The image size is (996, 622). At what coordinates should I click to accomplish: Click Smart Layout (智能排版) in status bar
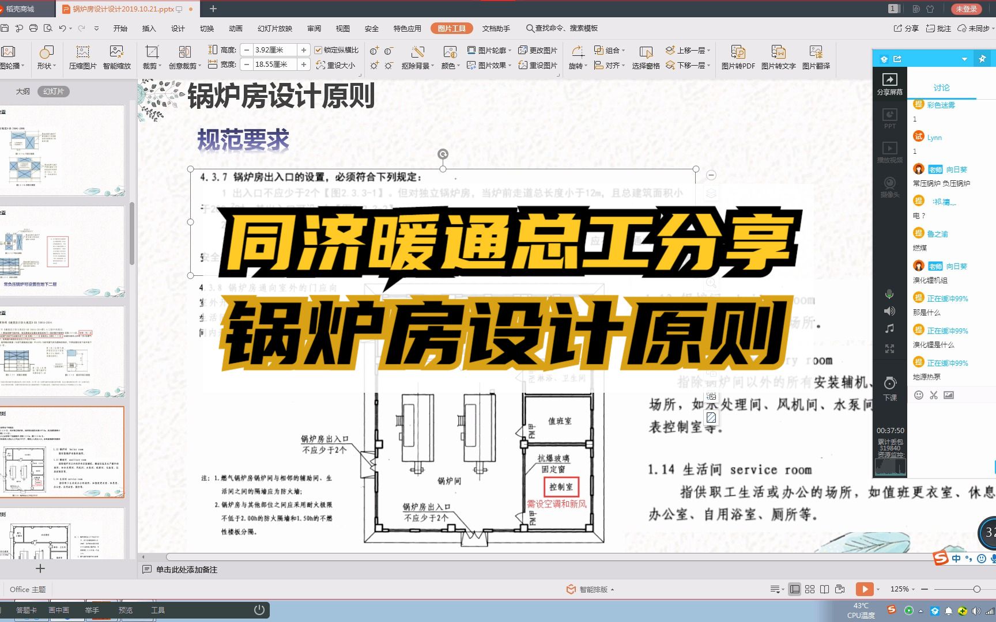[x=590, y=589]
